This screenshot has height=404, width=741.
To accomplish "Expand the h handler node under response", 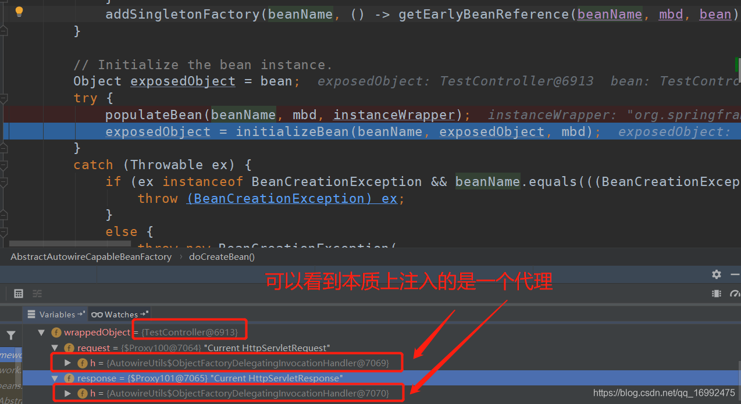I will (x=68, y=393).
